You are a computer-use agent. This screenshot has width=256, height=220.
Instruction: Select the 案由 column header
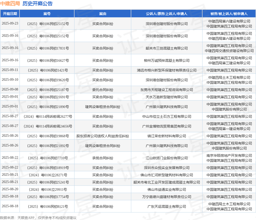103,14
